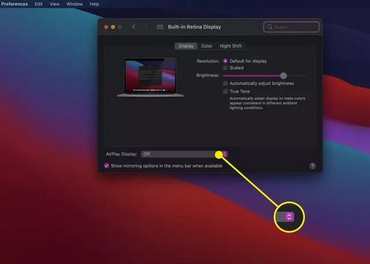This screenshot has width=370, height=264.
Task: Open the View menu
Action: point(54,4)
